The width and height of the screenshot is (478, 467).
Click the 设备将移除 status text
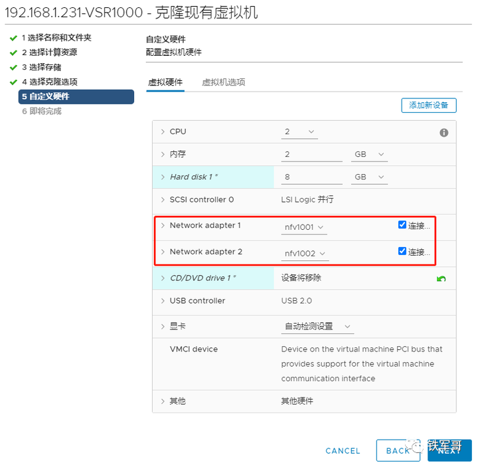(301, 278)
